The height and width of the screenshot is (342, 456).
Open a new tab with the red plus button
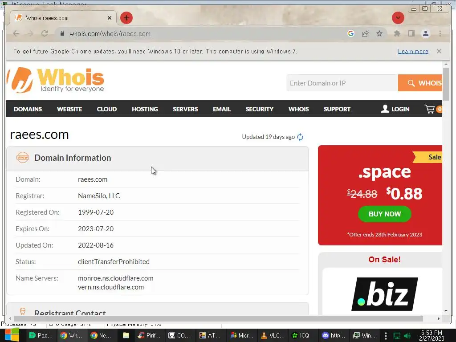(x=126, y=18)
